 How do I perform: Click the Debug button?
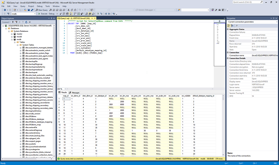pos(51,14)
